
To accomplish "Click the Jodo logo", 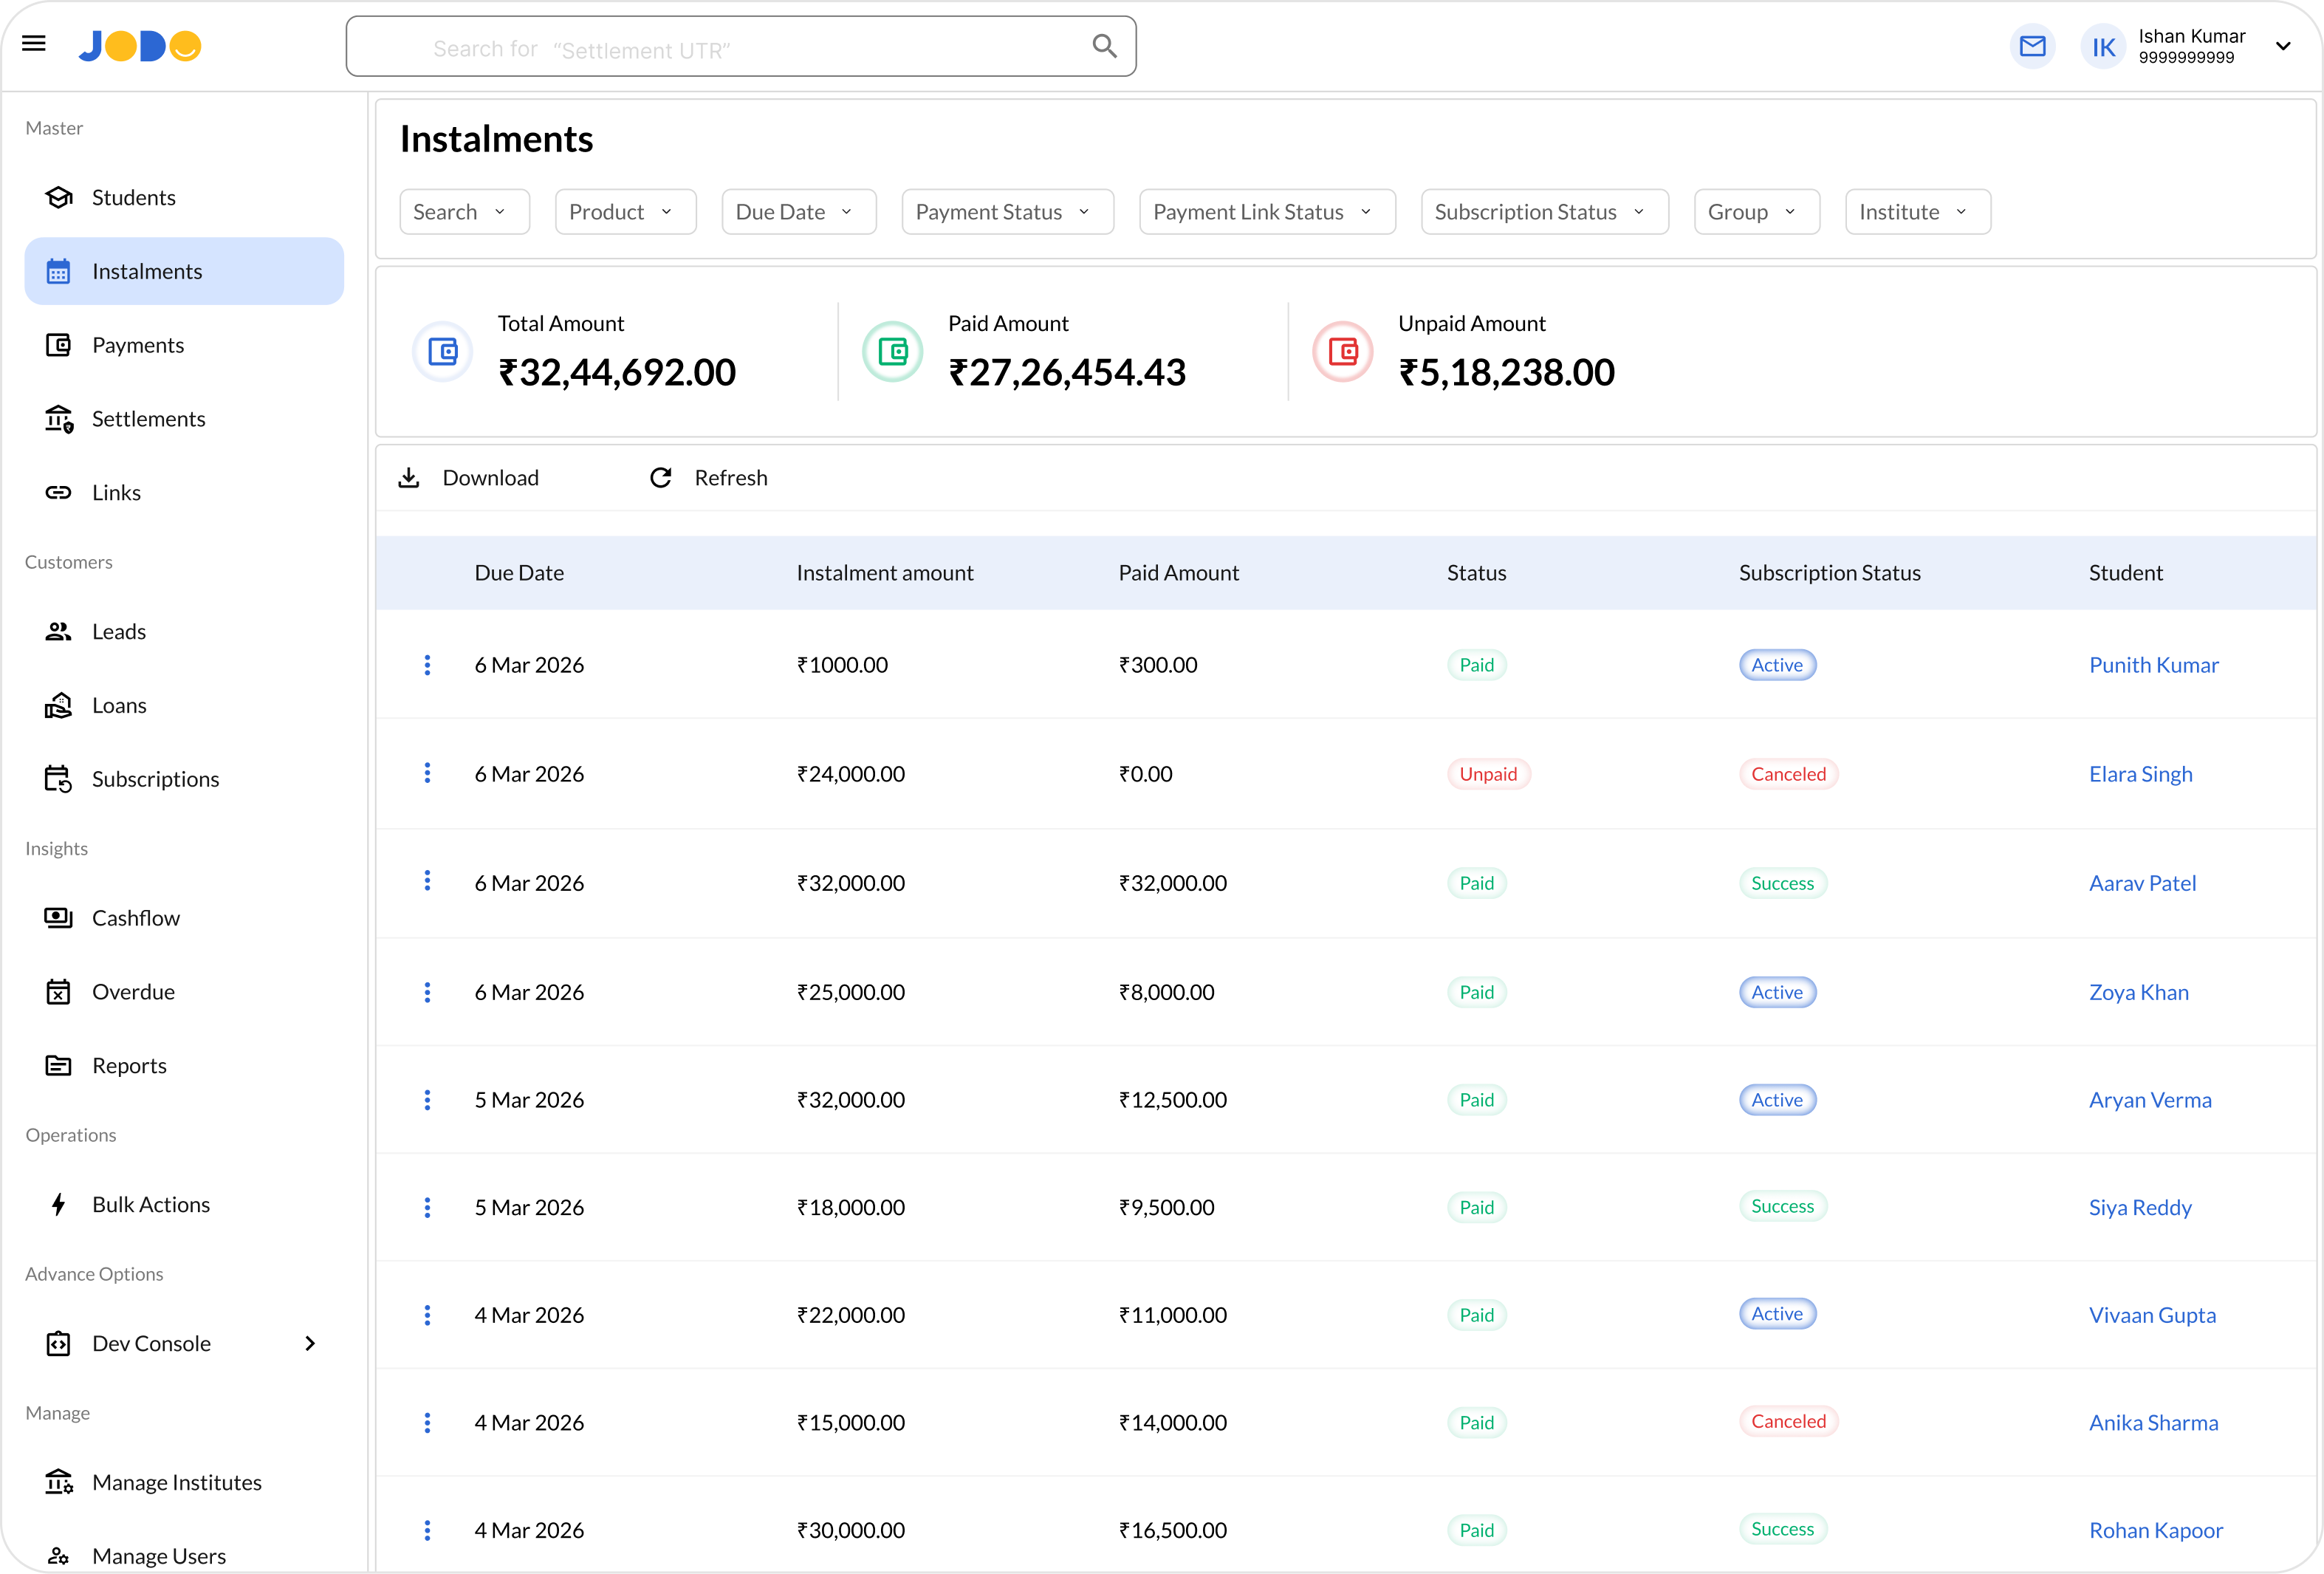I will tap(140, 46).
